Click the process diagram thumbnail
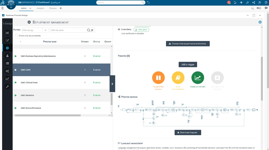This screenshot has height=150, width=269. pos(188,113)
